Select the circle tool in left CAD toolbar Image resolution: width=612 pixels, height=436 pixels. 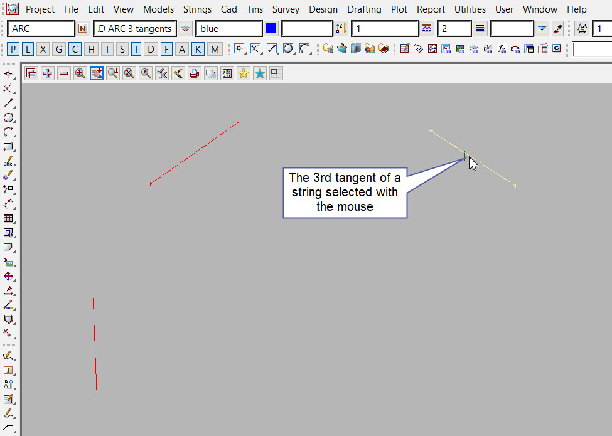[x=9, y=118]
